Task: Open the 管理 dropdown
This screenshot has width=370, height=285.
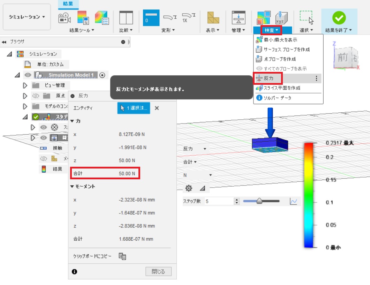Action: (238, 30)
